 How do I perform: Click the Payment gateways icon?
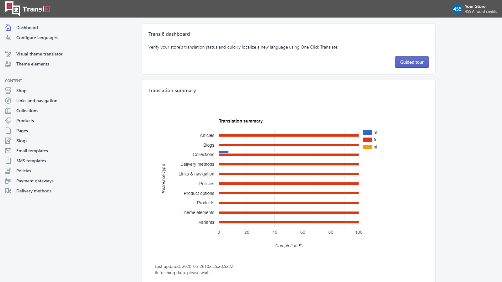[x=8, y=181]
